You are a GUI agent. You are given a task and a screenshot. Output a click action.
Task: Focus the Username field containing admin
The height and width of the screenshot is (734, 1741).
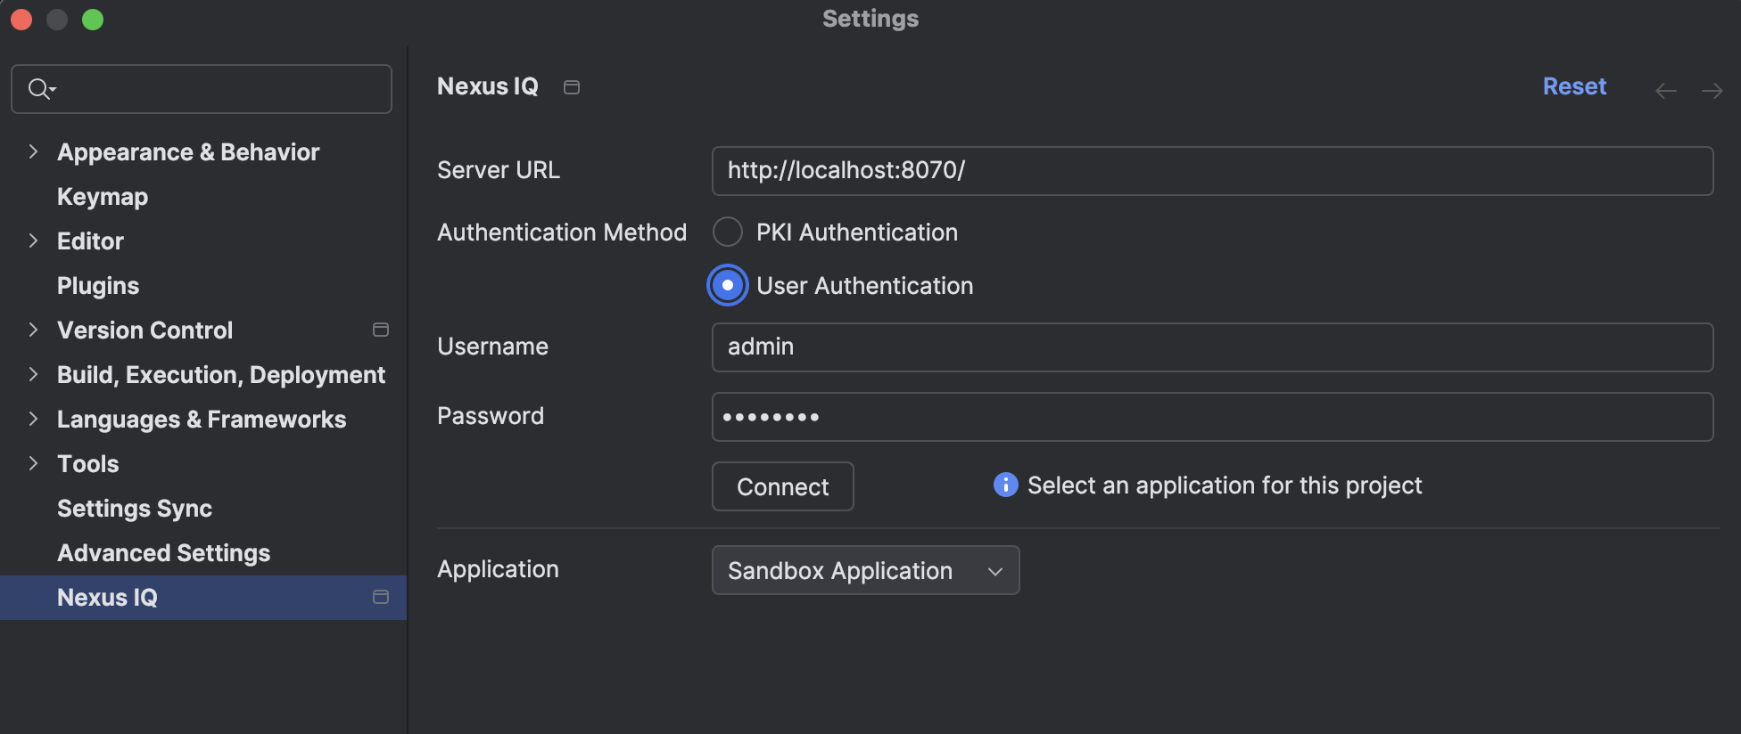pyautogui.click(x=1212, y=347)
